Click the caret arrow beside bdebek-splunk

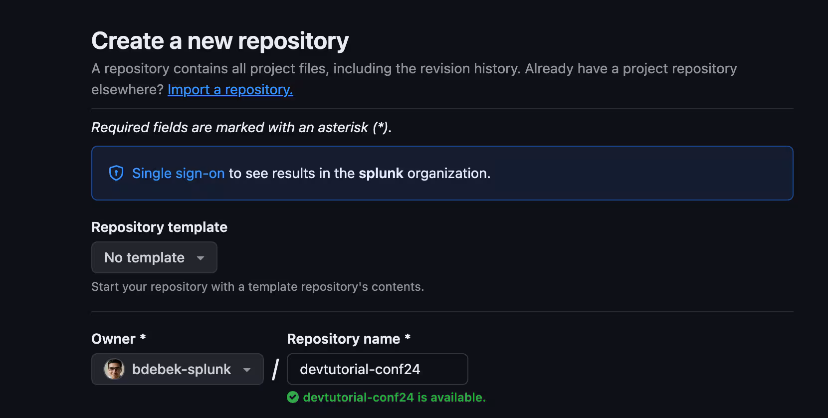pyautogui.click(x=247, y=370)
